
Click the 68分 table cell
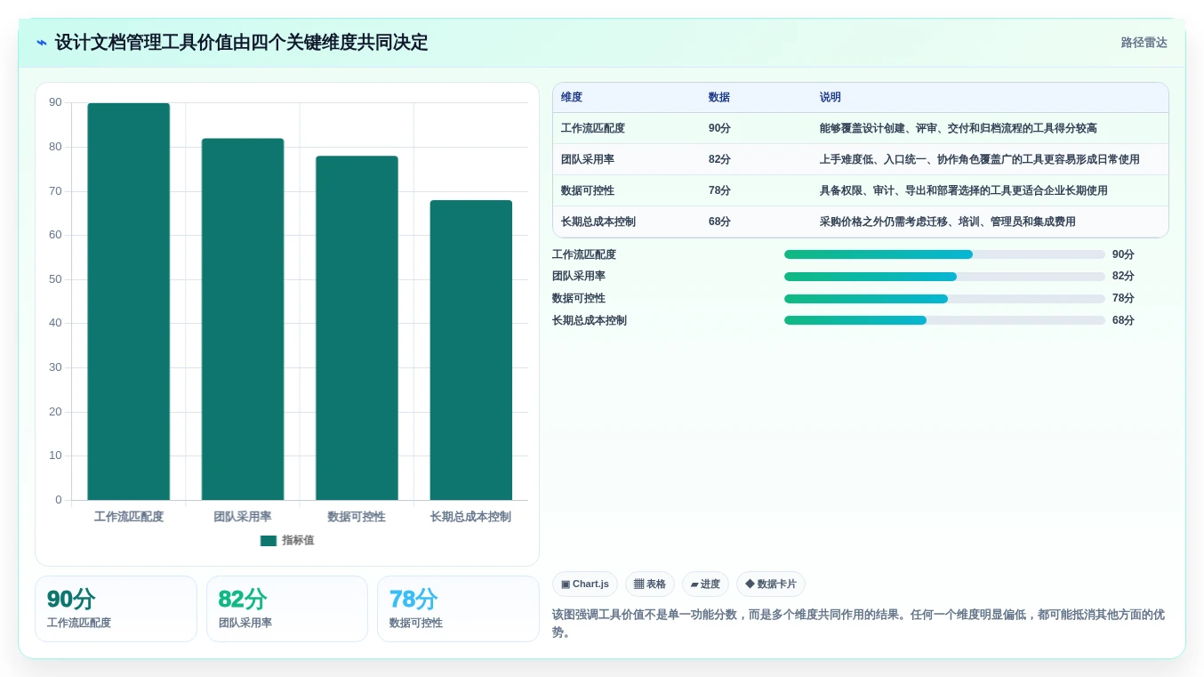719,222
